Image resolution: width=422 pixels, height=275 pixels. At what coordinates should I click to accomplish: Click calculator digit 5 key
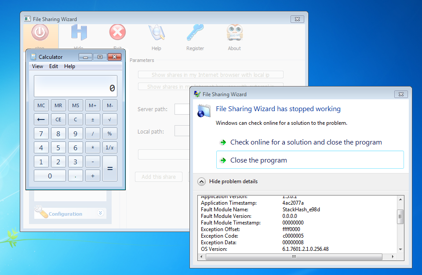click(58, 148)
